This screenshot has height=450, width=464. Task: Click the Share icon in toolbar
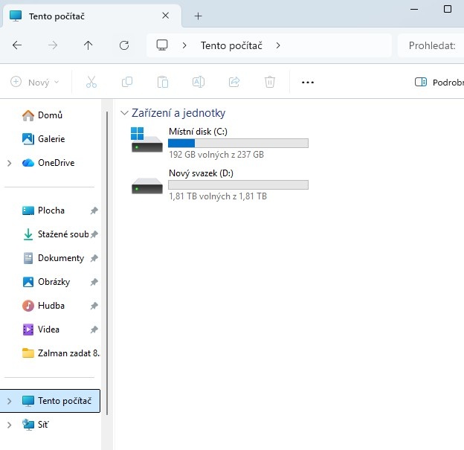tap(234, 82)
